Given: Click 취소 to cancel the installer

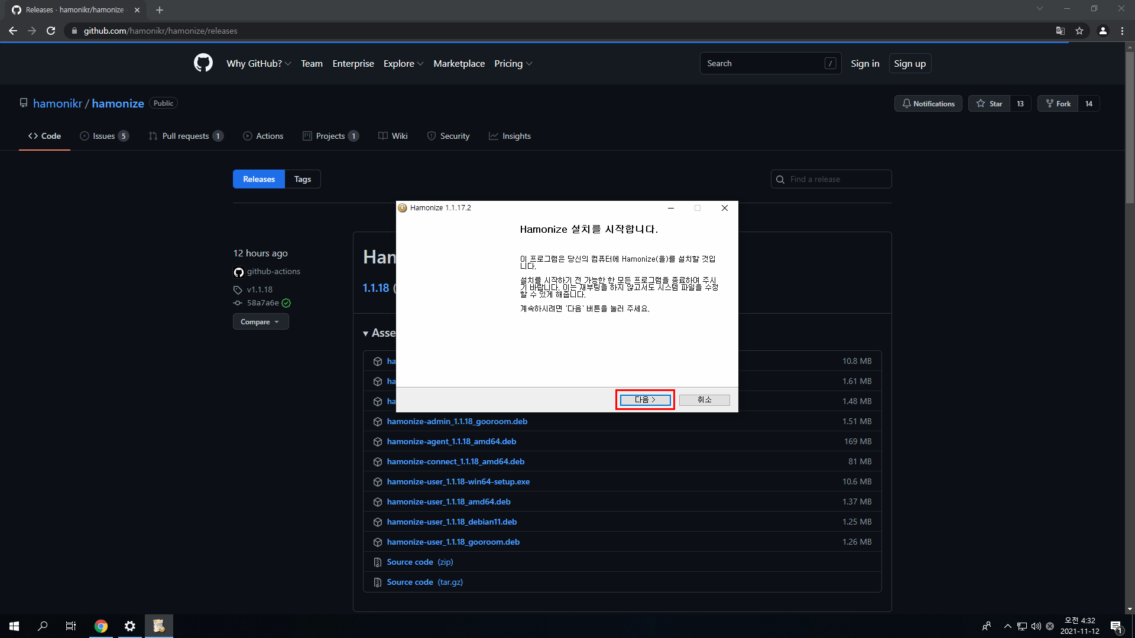Looking at the screenshot, I should point(705,400).
